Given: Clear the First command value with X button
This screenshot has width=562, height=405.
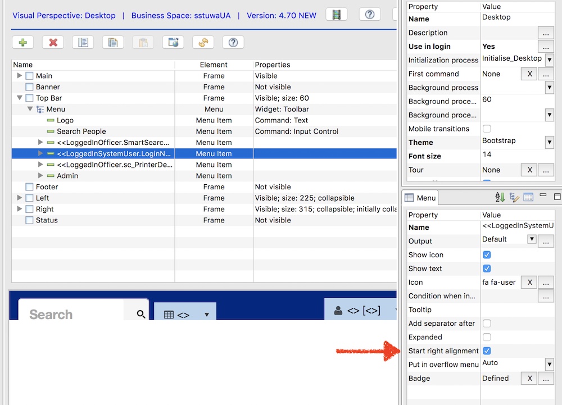Looking at the screenshot, I should pyautogui.click(x=529, y=74).
